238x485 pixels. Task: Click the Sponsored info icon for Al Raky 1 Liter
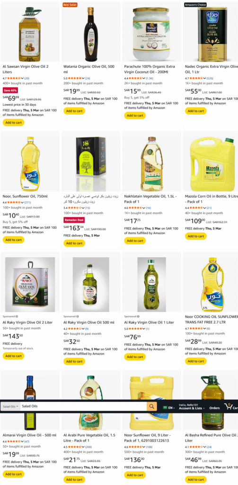(x=138, y=316)
